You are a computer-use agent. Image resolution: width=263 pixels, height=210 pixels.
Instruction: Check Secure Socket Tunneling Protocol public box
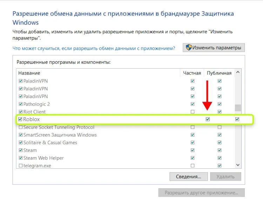(x=220, y=127)
